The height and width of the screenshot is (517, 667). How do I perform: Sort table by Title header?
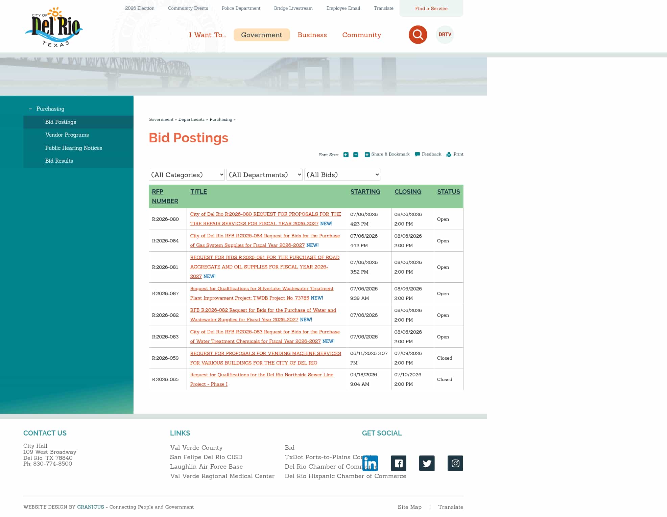[x=198, y=192]
